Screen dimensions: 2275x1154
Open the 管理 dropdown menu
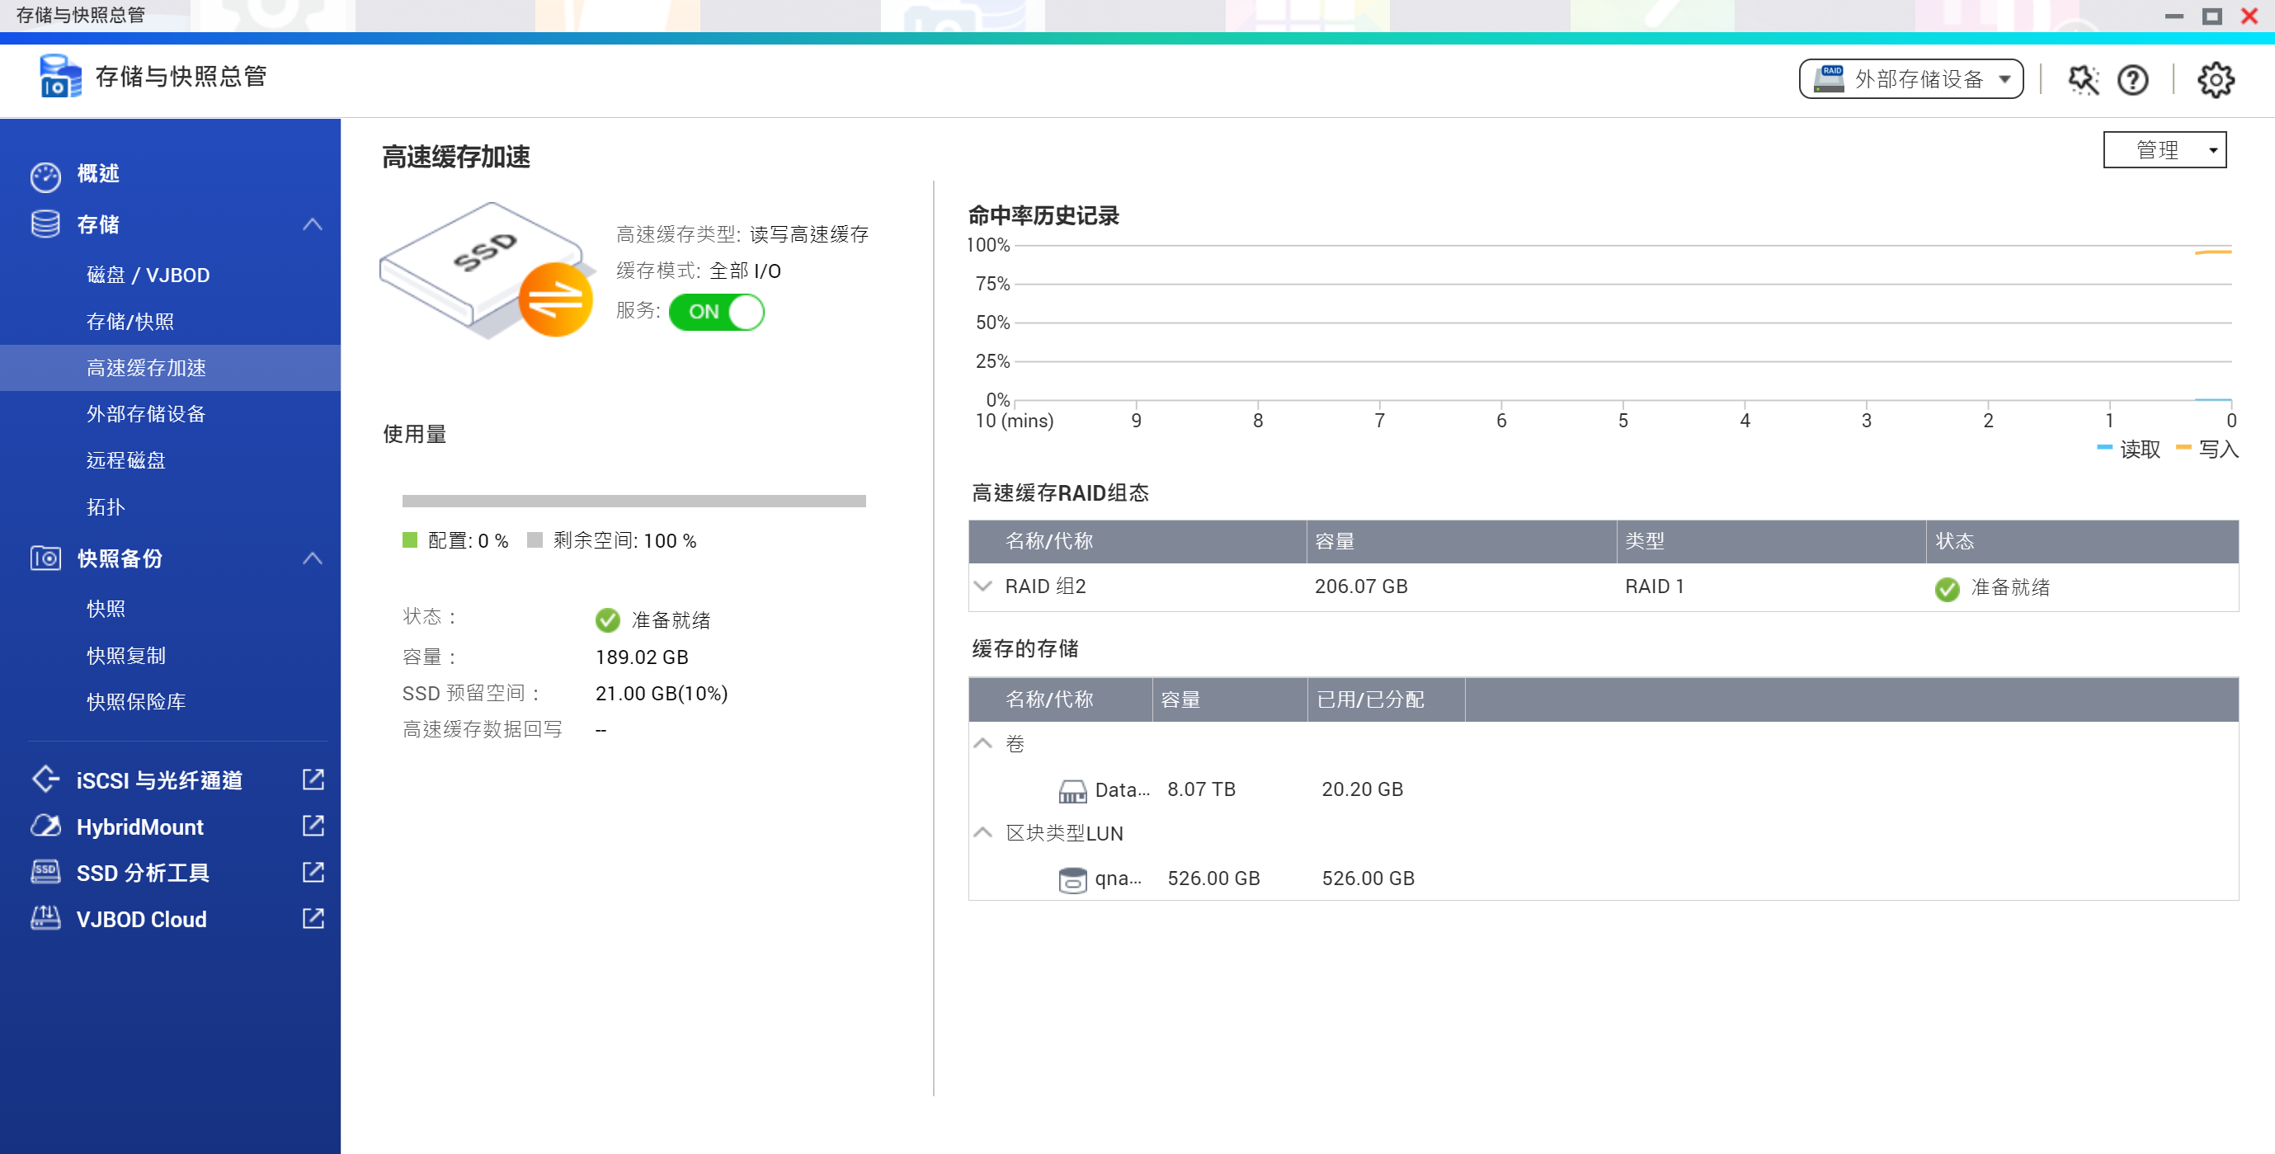click(2164, 150)
